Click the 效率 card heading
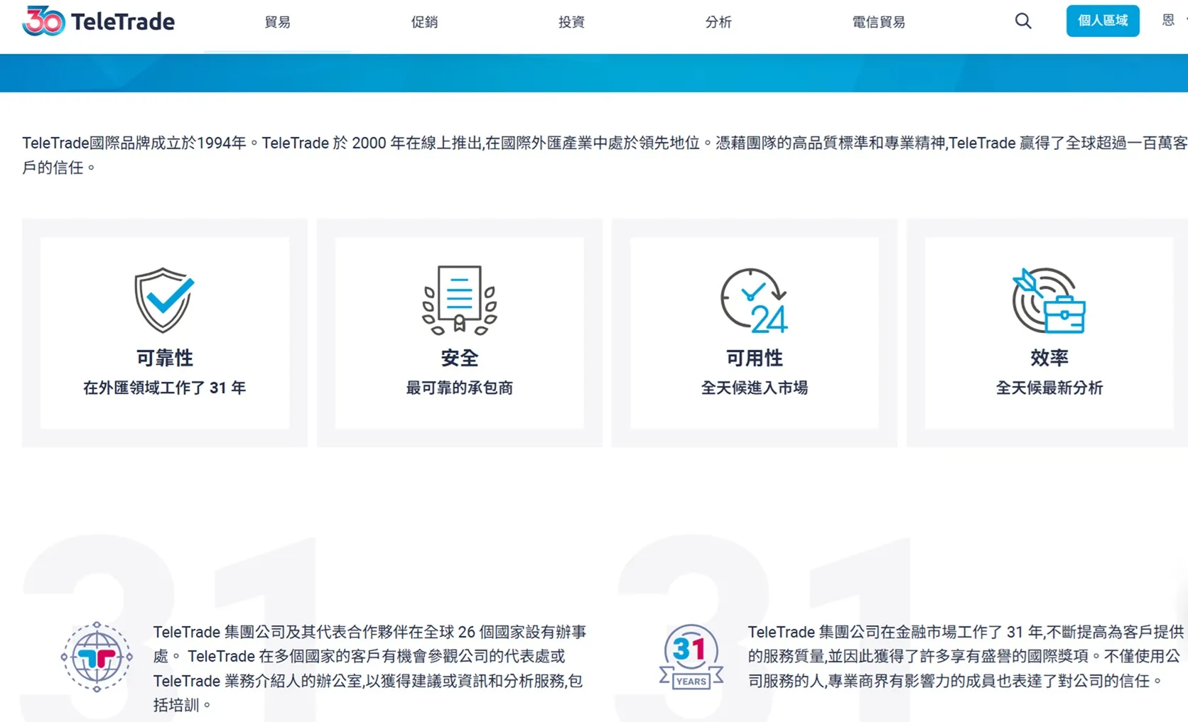The height and width of the screenshot is (722, 1188). click(1049, 358)
